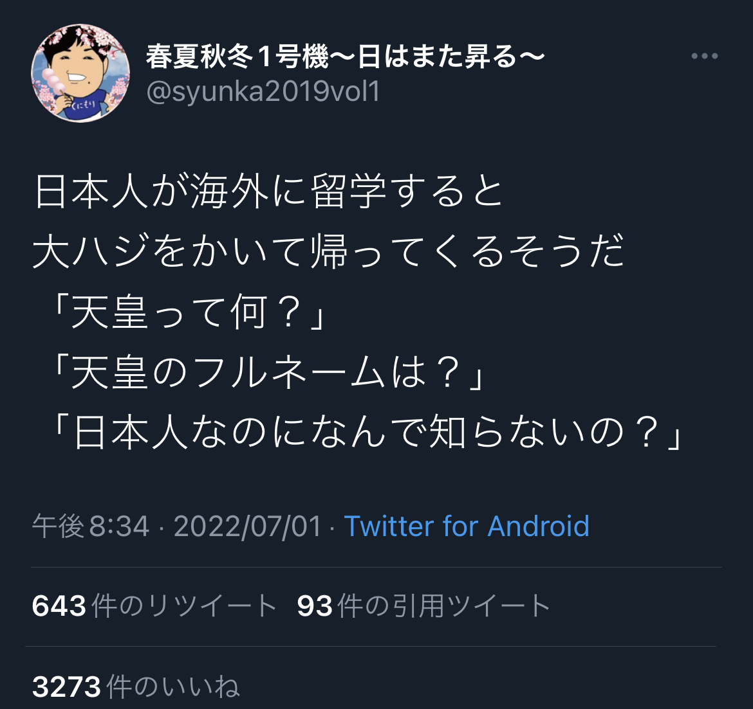The image size is (753, 709).
Task: Click the 午後8:34 timestamp
Action: [91, 526]
